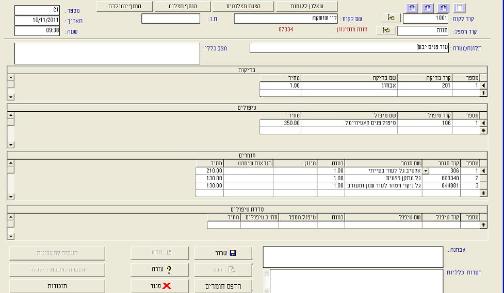The height and width of the screenshot is (293, 504).
Task: Open the תזכורות reminders button
Action: 57,286
